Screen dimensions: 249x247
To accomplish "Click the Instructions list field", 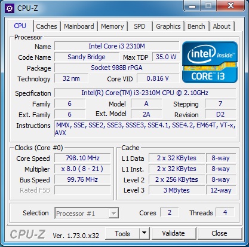I will point(145,129).
